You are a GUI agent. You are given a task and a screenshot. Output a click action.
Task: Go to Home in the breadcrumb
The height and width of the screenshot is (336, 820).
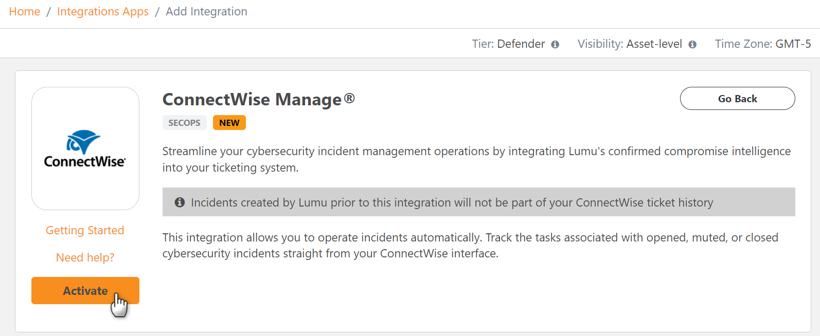click(x=25, y=12)
